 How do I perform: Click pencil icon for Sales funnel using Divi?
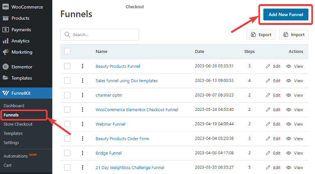[268, 80]
